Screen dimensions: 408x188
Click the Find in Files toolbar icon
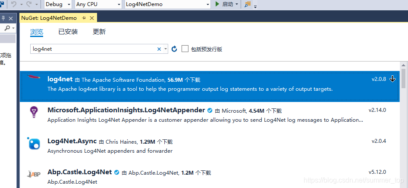(248, 4)
